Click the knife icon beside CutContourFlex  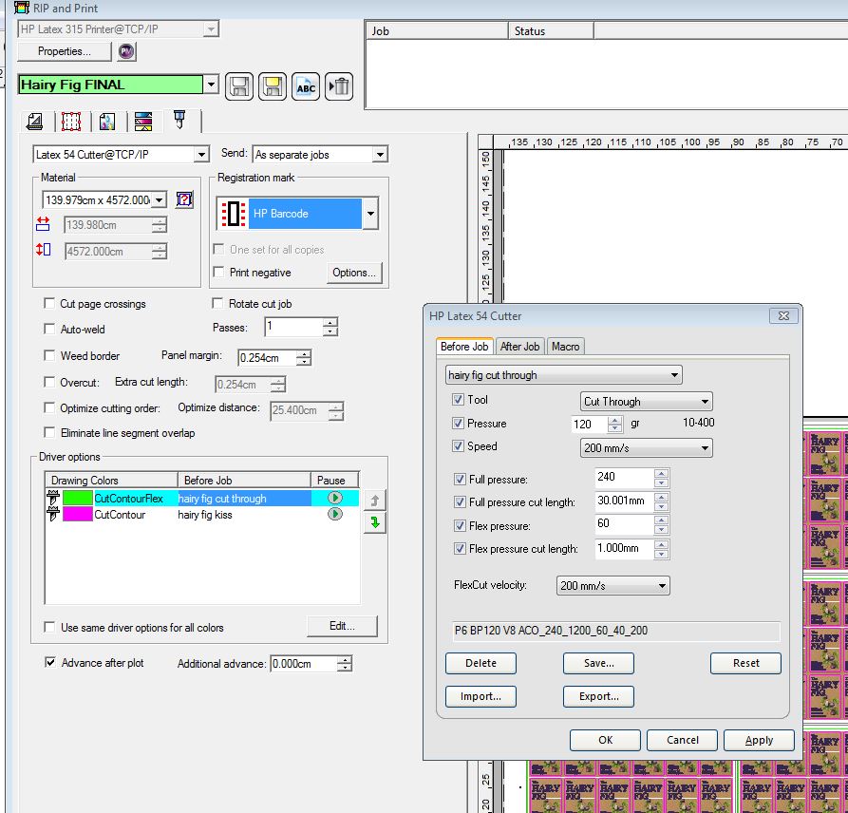coord(53,498)
